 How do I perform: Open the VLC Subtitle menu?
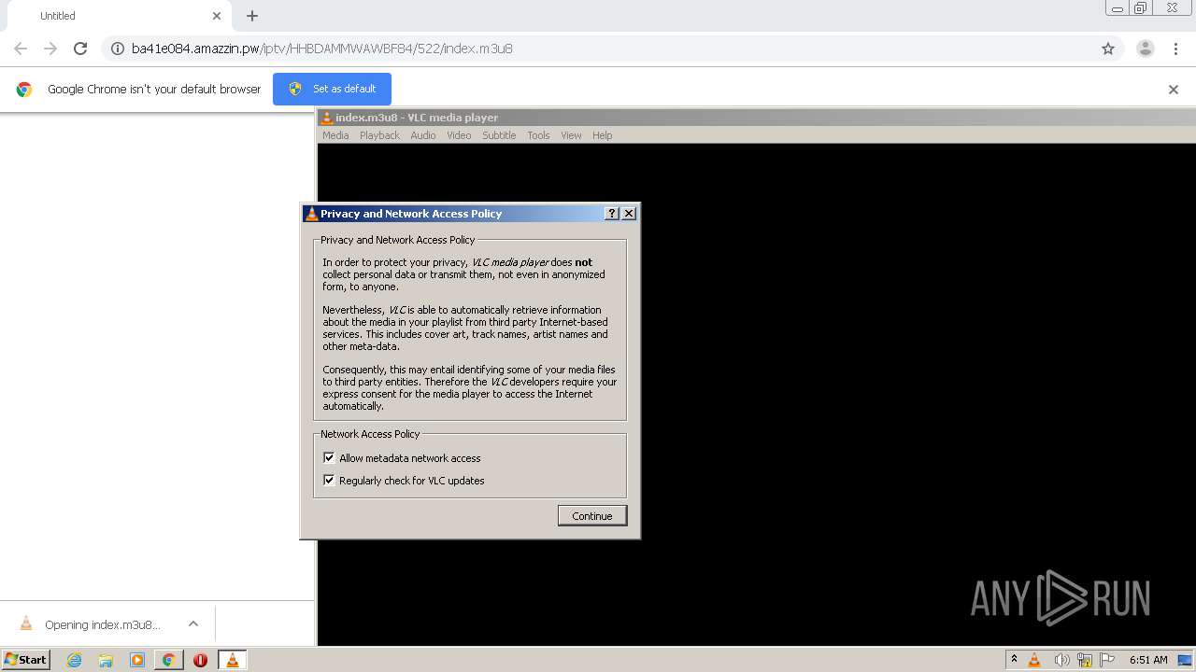[499, 135]
